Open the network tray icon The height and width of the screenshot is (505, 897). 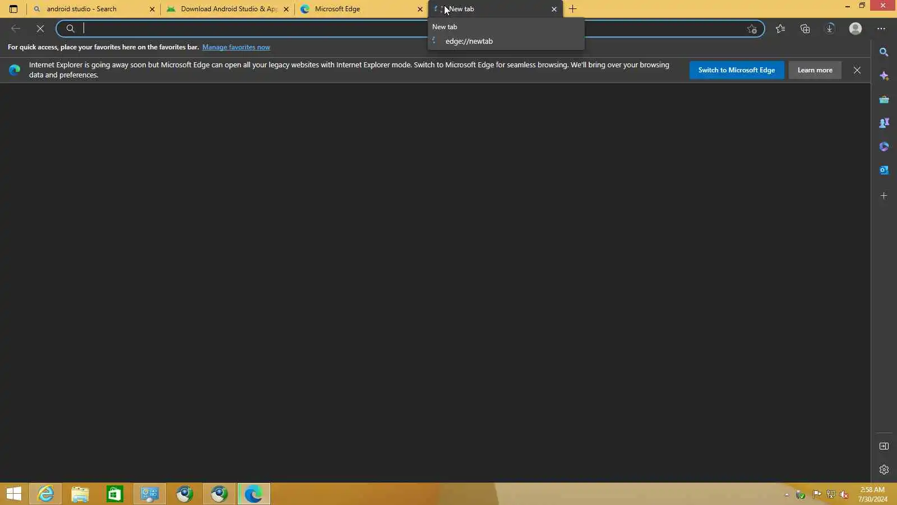(x=831, y=495)
